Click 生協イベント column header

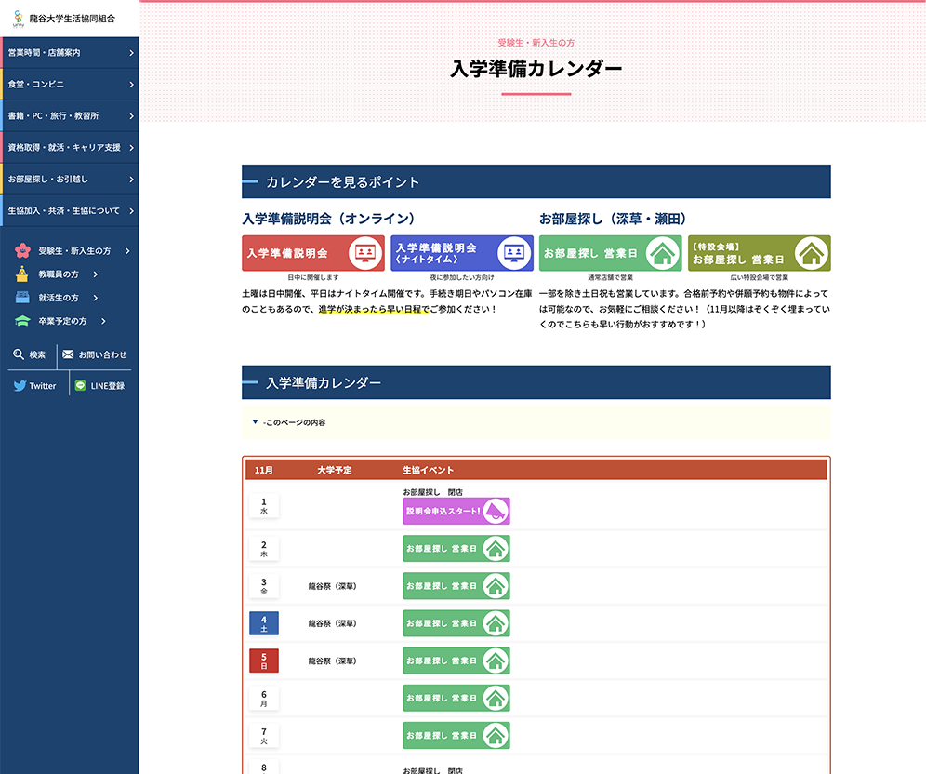[429, 471]
